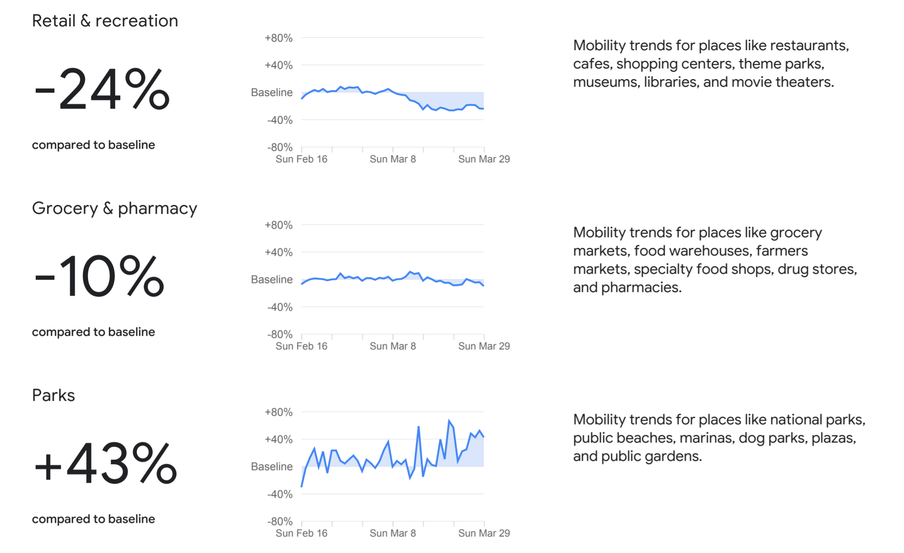Screen dimensions: 904x553
Task: Select the -10% grocery figure
Action: click(99, 276)
